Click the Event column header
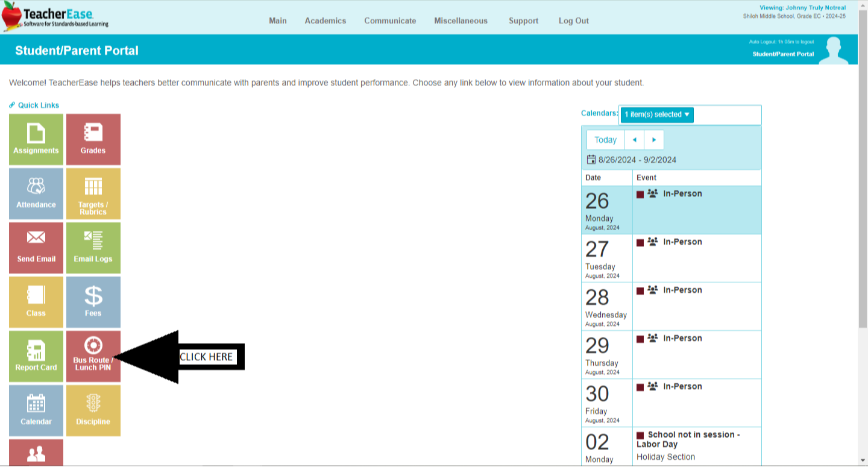Screen dimensions: 868x467 (x=646, y=178)
